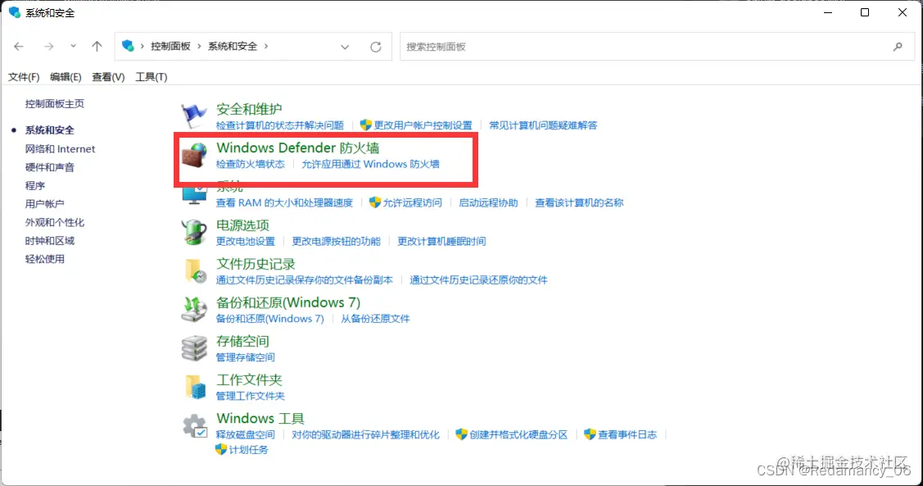Select 外观和个性化 in sidebar

(55, 222)
